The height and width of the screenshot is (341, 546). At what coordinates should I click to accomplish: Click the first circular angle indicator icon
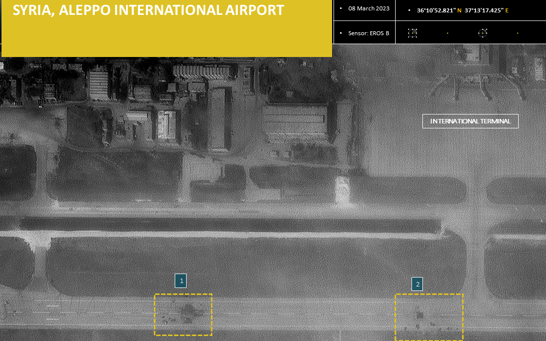click(412, 33)
